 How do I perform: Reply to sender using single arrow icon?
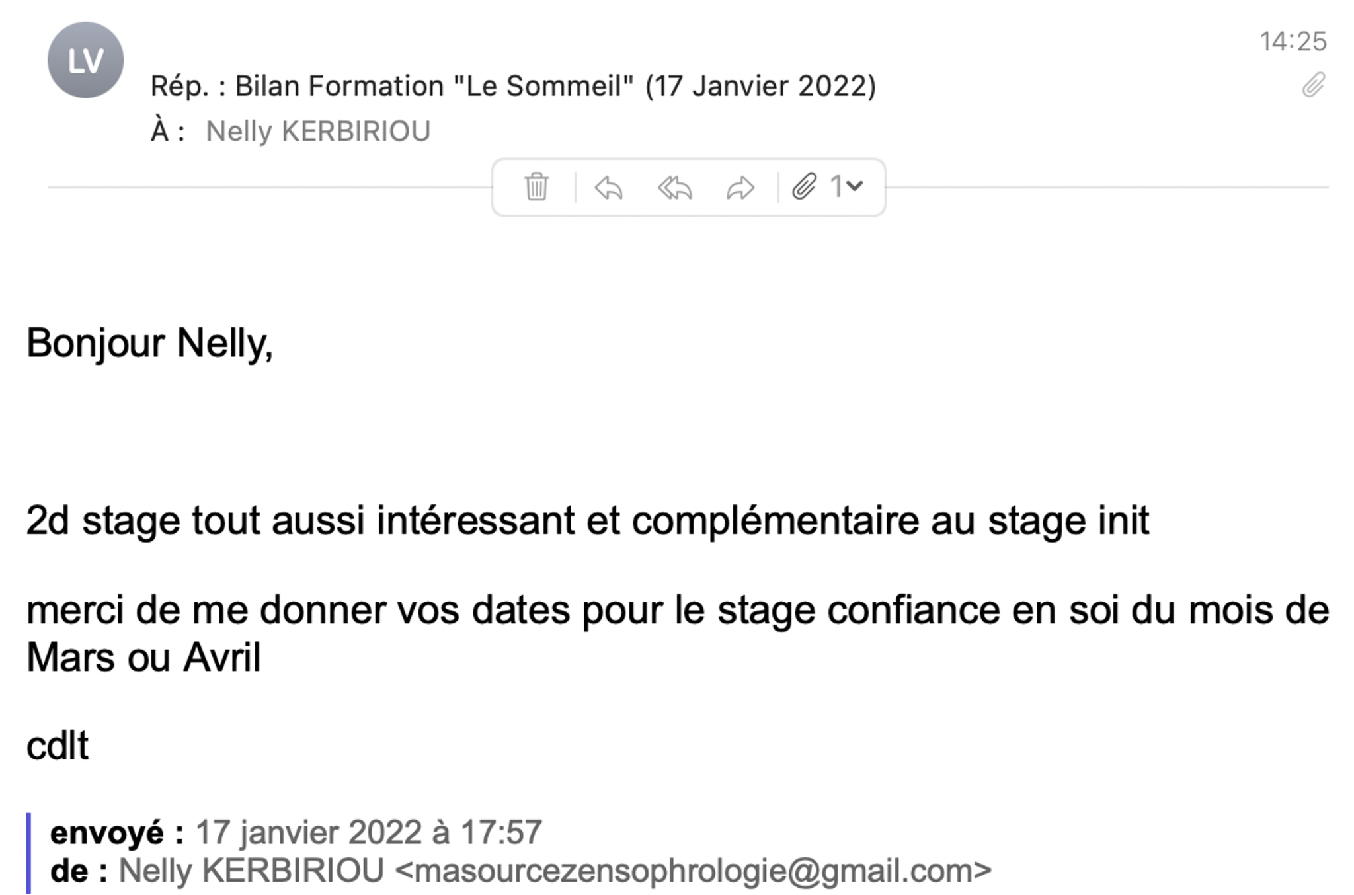tap(608, 188)
